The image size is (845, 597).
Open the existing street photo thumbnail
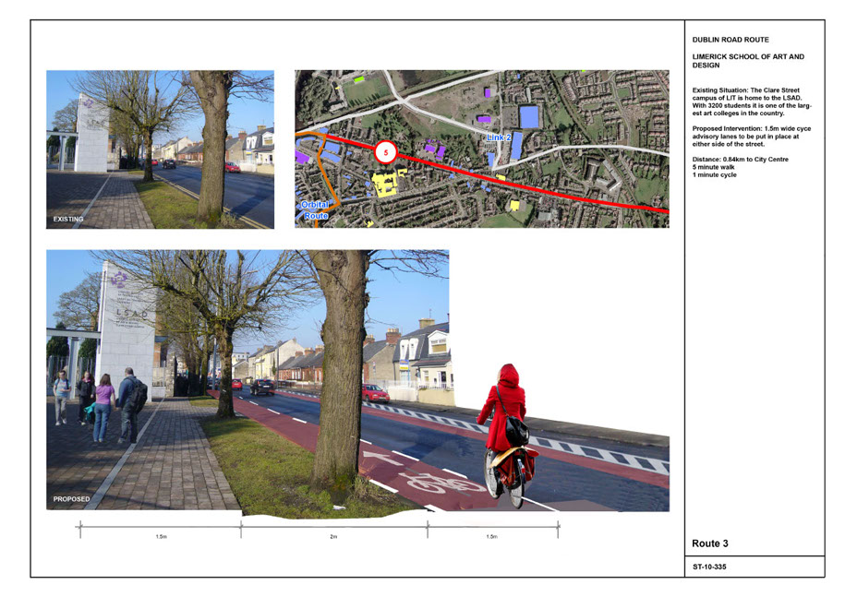tap(160, 149)
